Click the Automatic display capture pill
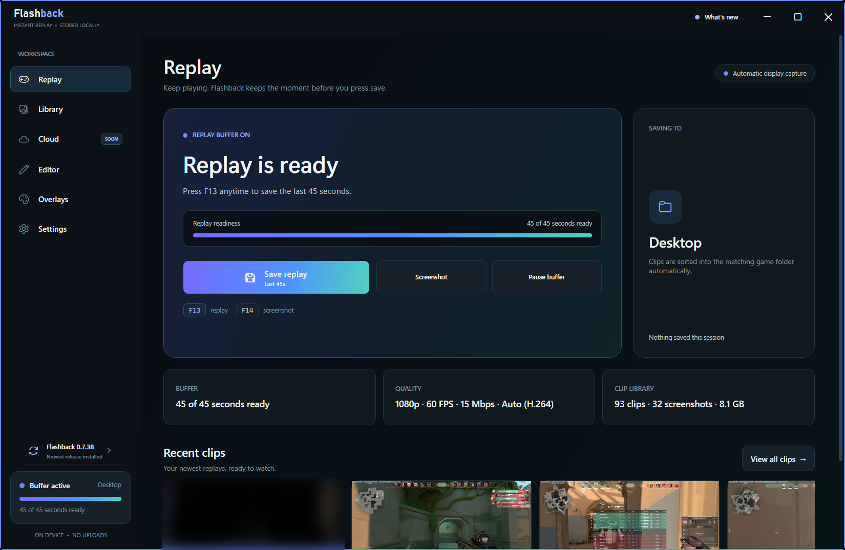The height and width of the screenshot is (550, 845). pos(765,73)
